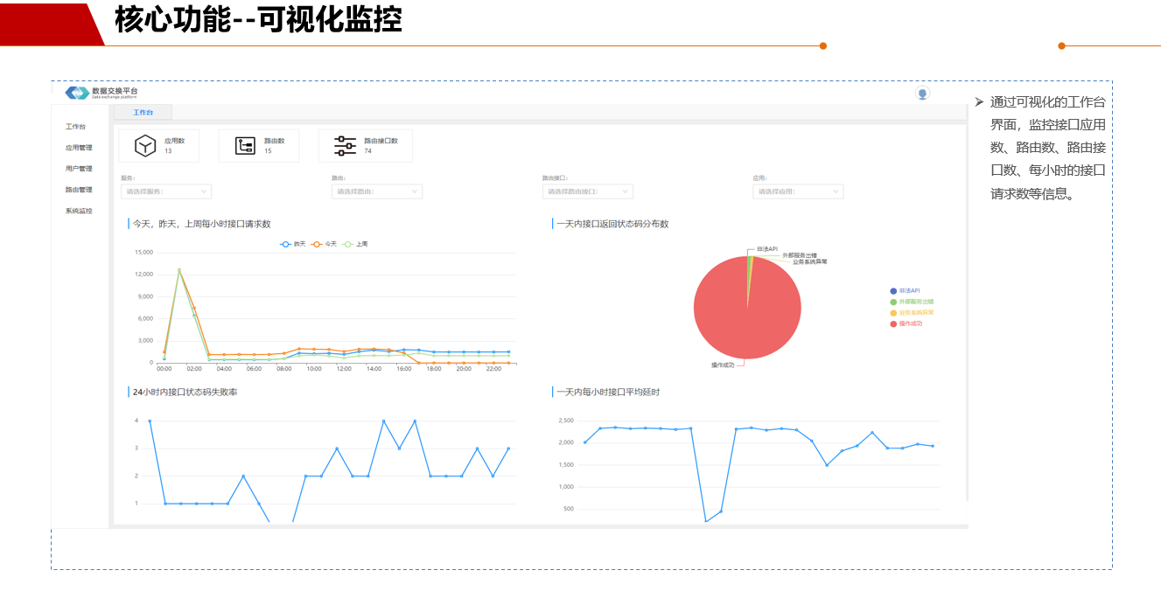The height and width of the screenshot is (605, 1161).
Task: Open 路由管理 from the side menu
Action: pos(79,190)
